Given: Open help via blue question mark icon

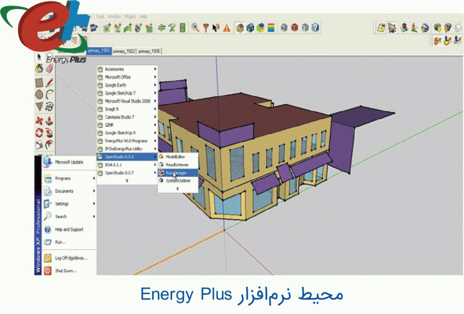Looking at the screenshot, I should [315, 28].
